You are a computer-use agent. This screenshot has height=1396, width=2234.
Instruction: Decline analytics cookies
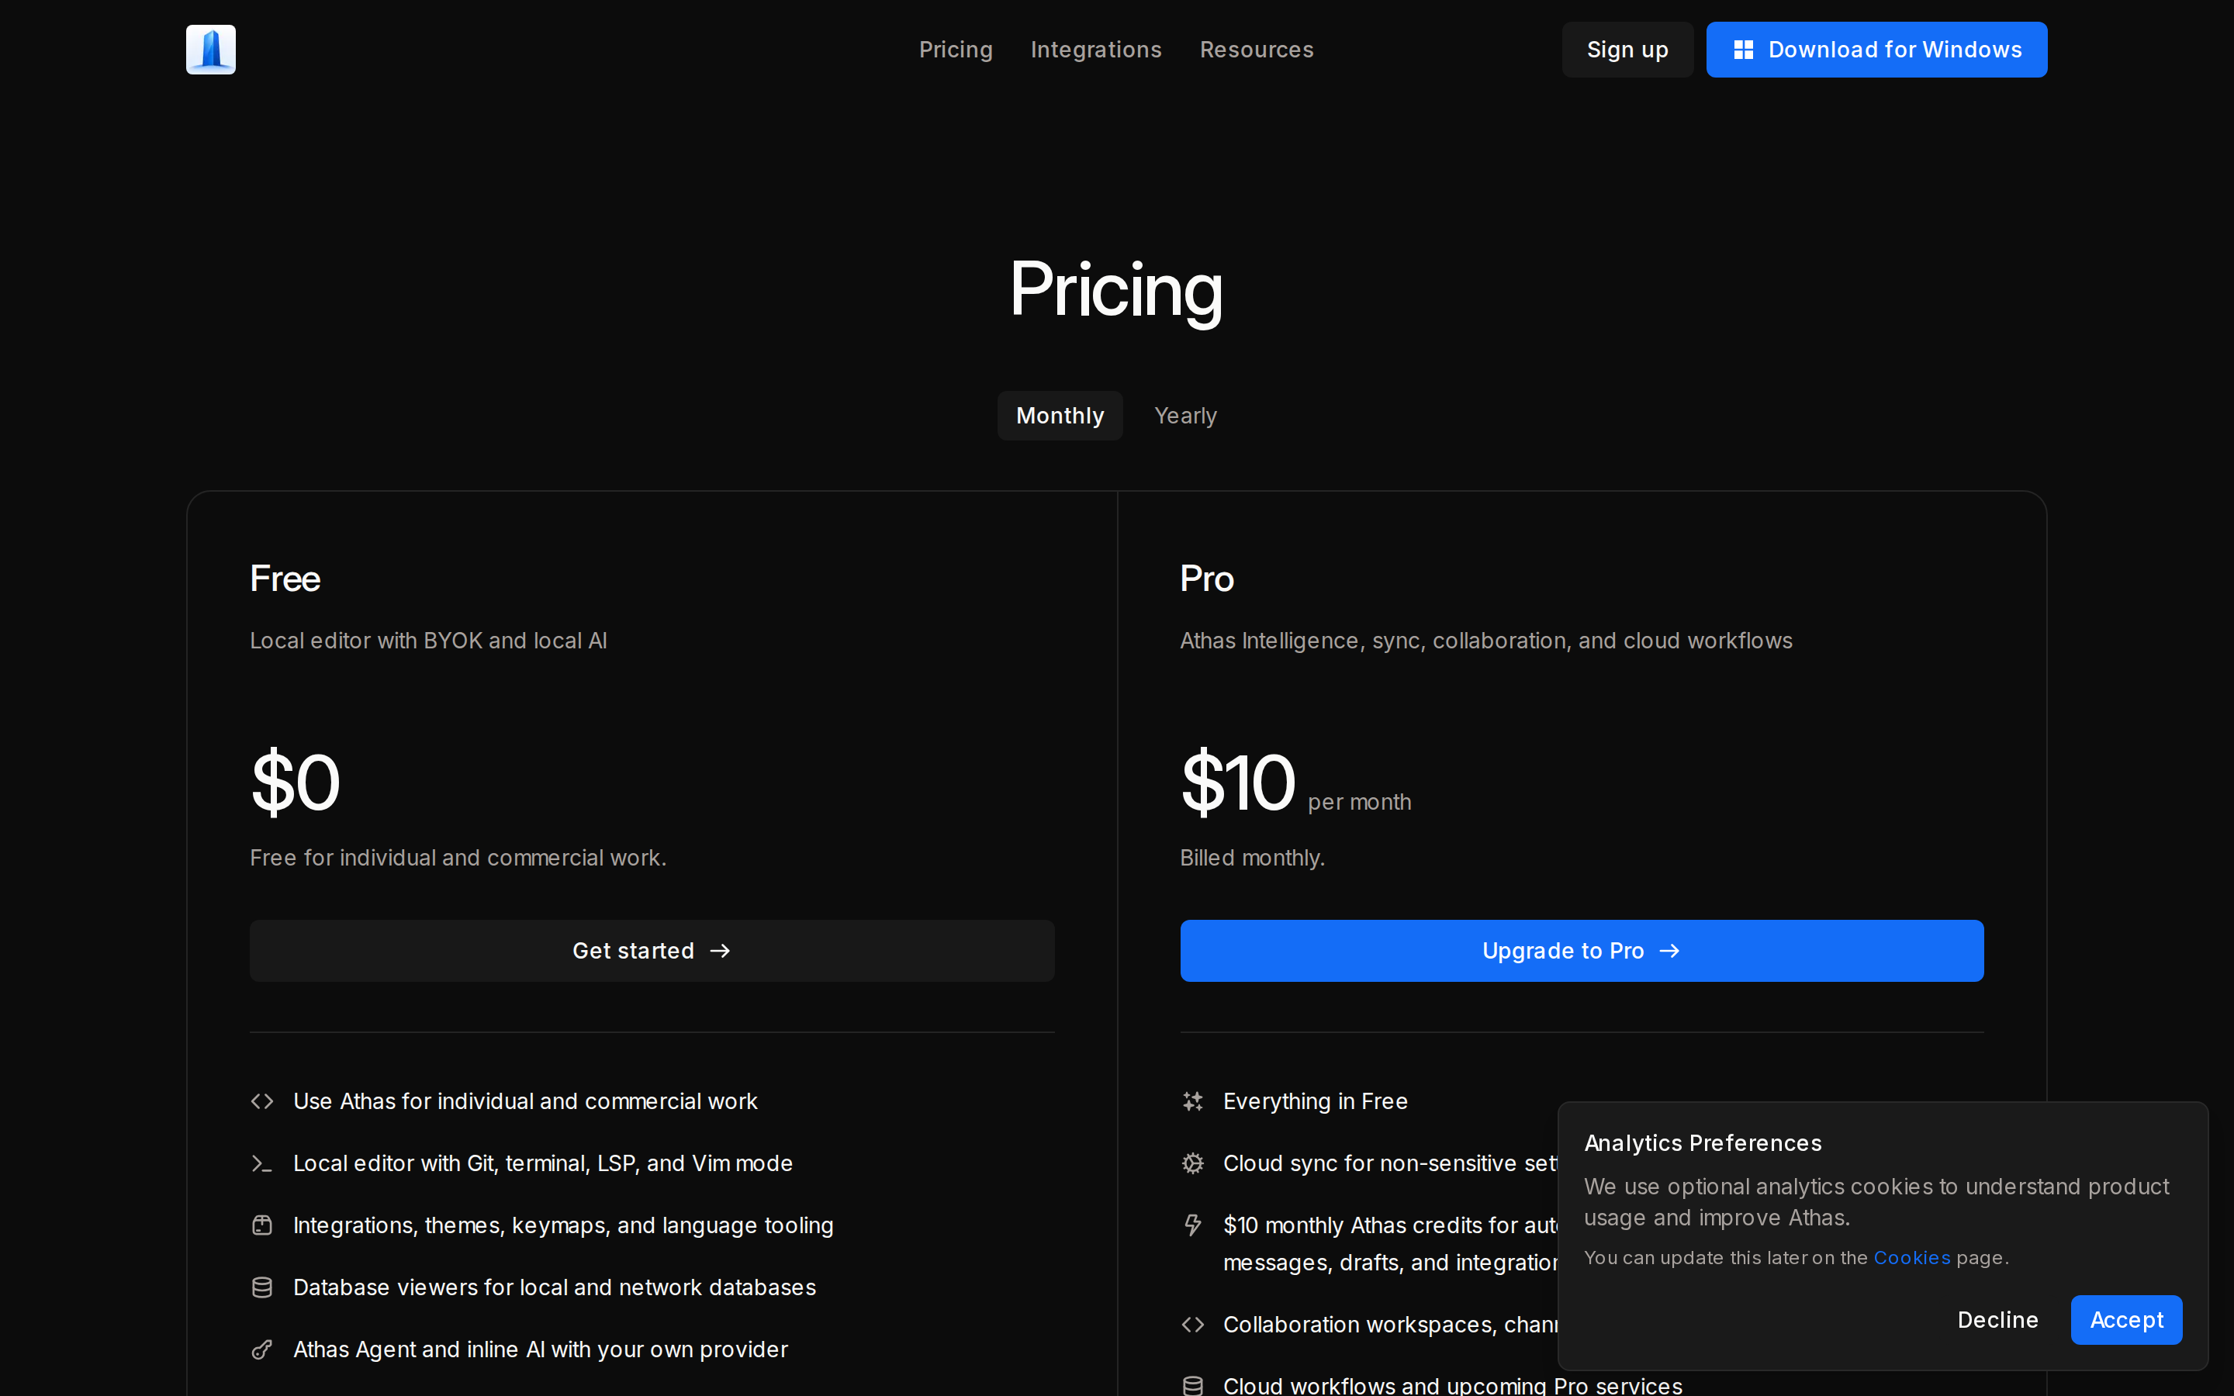tap(1997, 1320)
